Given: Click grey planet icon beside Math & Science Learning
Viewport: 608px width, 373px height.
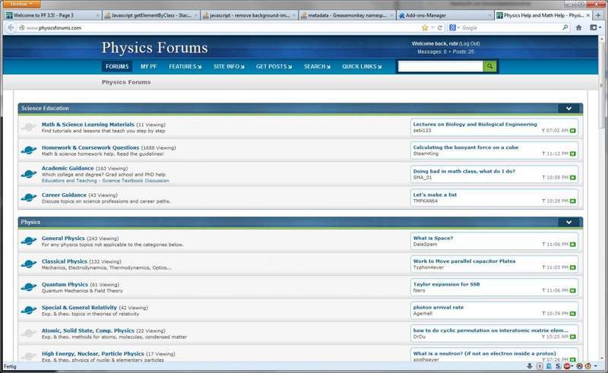Looking at the screenshot, I should [29, 127].
